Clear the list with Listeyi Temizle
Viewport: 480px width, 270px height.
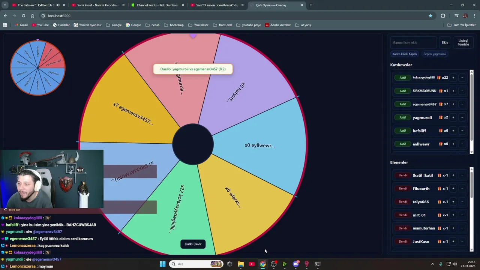tap(463, 43)
